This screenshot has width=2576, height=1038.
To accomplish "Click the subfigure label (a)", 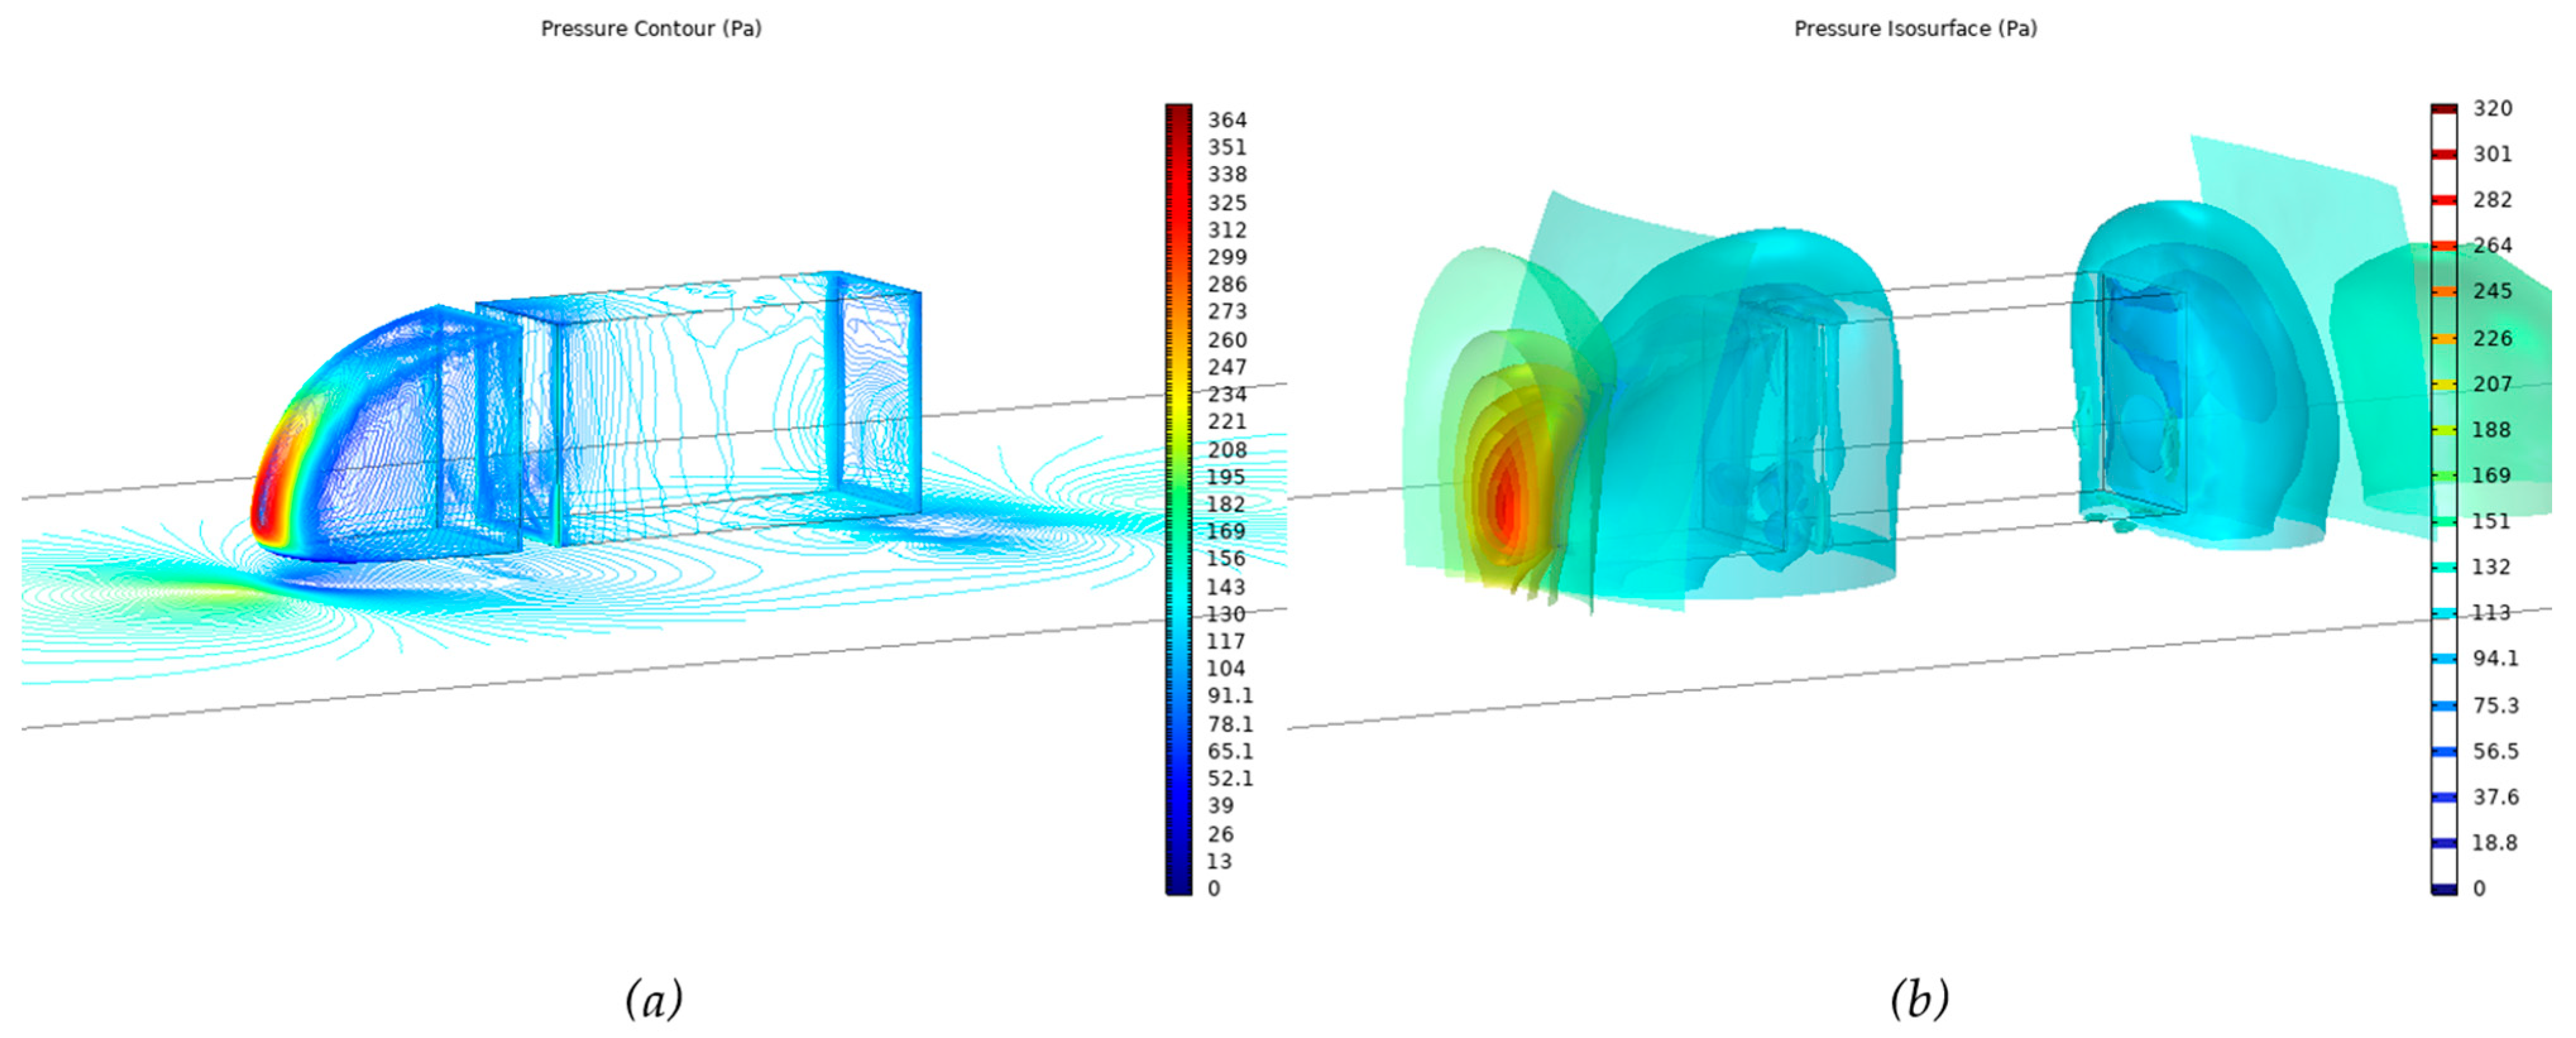I will (x=654, y=999).
